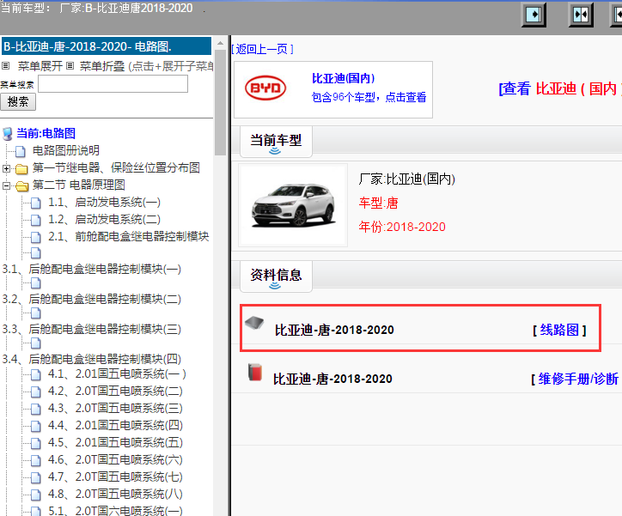This screenshot has height=516, width=622.
Task: Click the gray chip icon beside 线路图 row
Action: [254, 323]
